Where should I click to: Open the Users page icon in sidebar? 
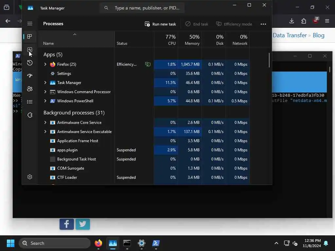pyautogui.click(x=30, y=89)
